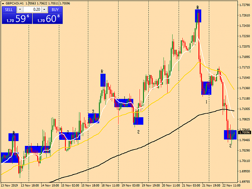Increase lot volume with up arrow
252x189 pixels.
tap(44, 10)
